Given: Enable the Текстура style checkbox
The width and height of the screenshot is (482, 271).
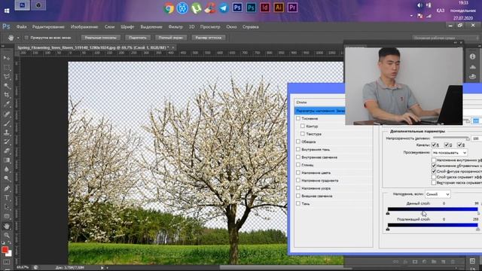Looking at the screenshot, I should tap(303, 134).
